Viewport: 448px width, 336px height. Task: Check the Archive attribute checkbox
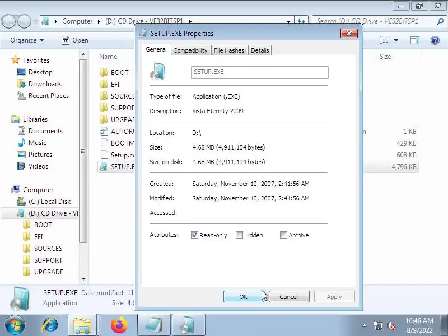tap(283, 235)
